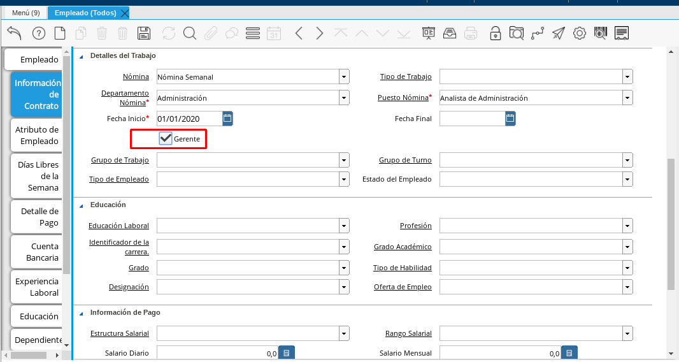The height and width of the screenshot is (362, 679).
Task: Collapse the Educación section
Action: [81, 205]
